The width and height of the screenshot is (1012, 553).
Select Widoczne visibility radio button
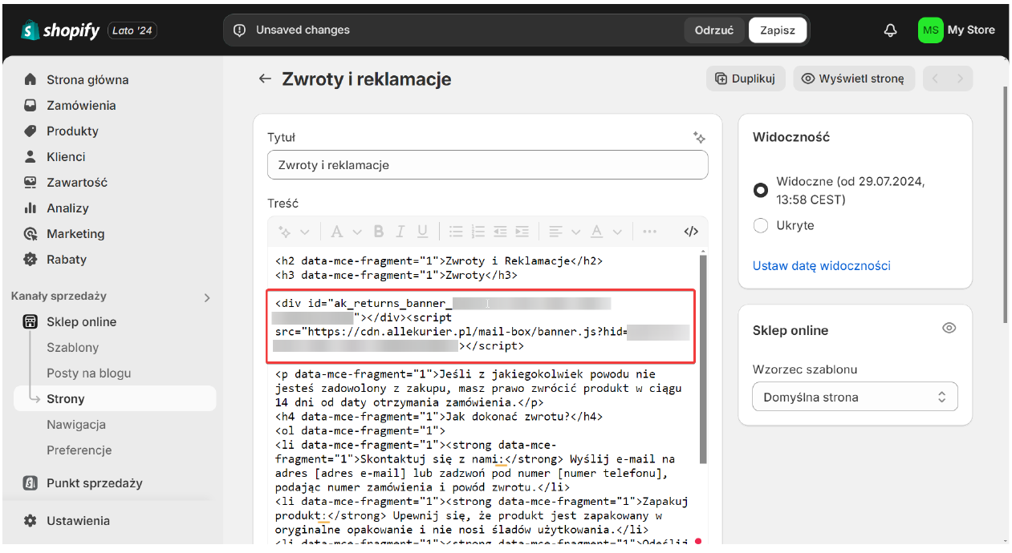(x=761, y=191)
